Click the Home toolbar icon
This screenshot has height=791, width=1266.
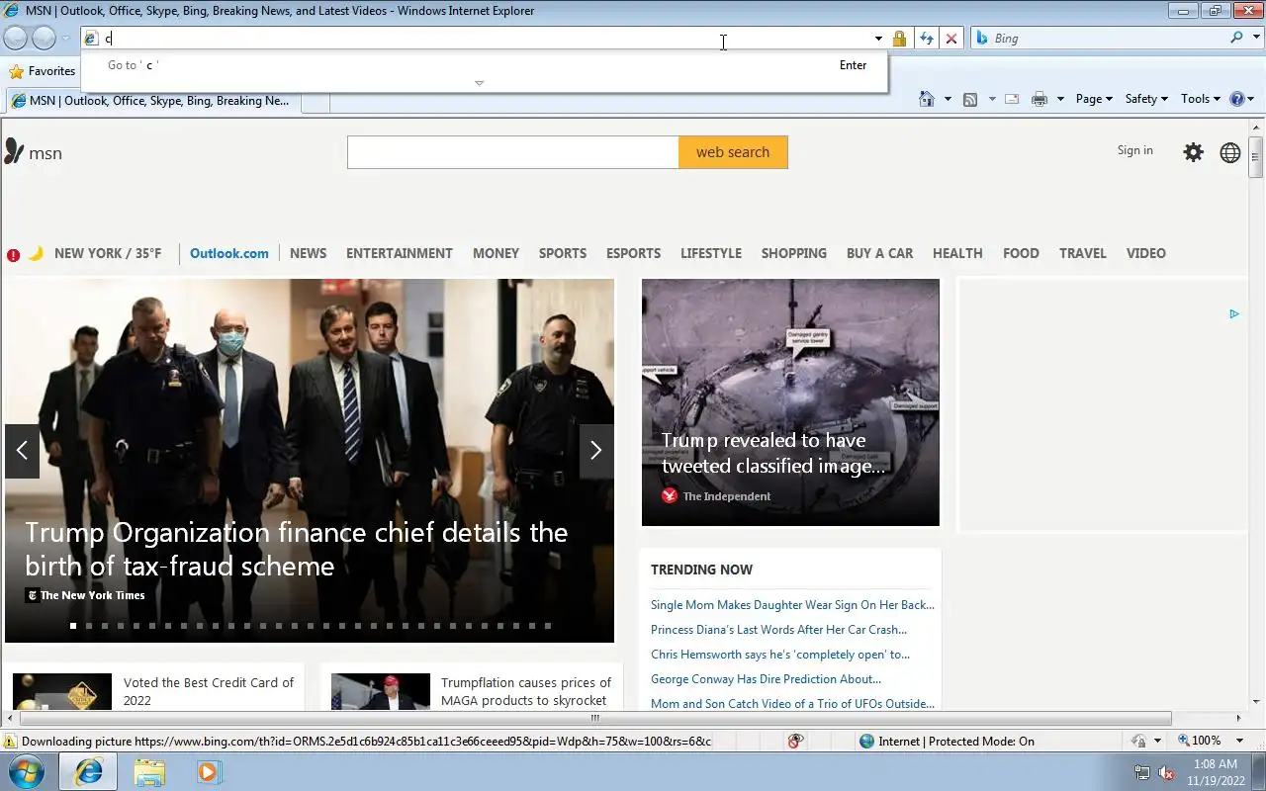(927, 99)
